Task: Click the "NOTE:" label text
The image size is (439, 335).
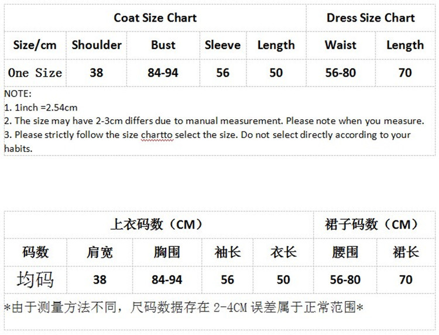Action: pos(18,94)
